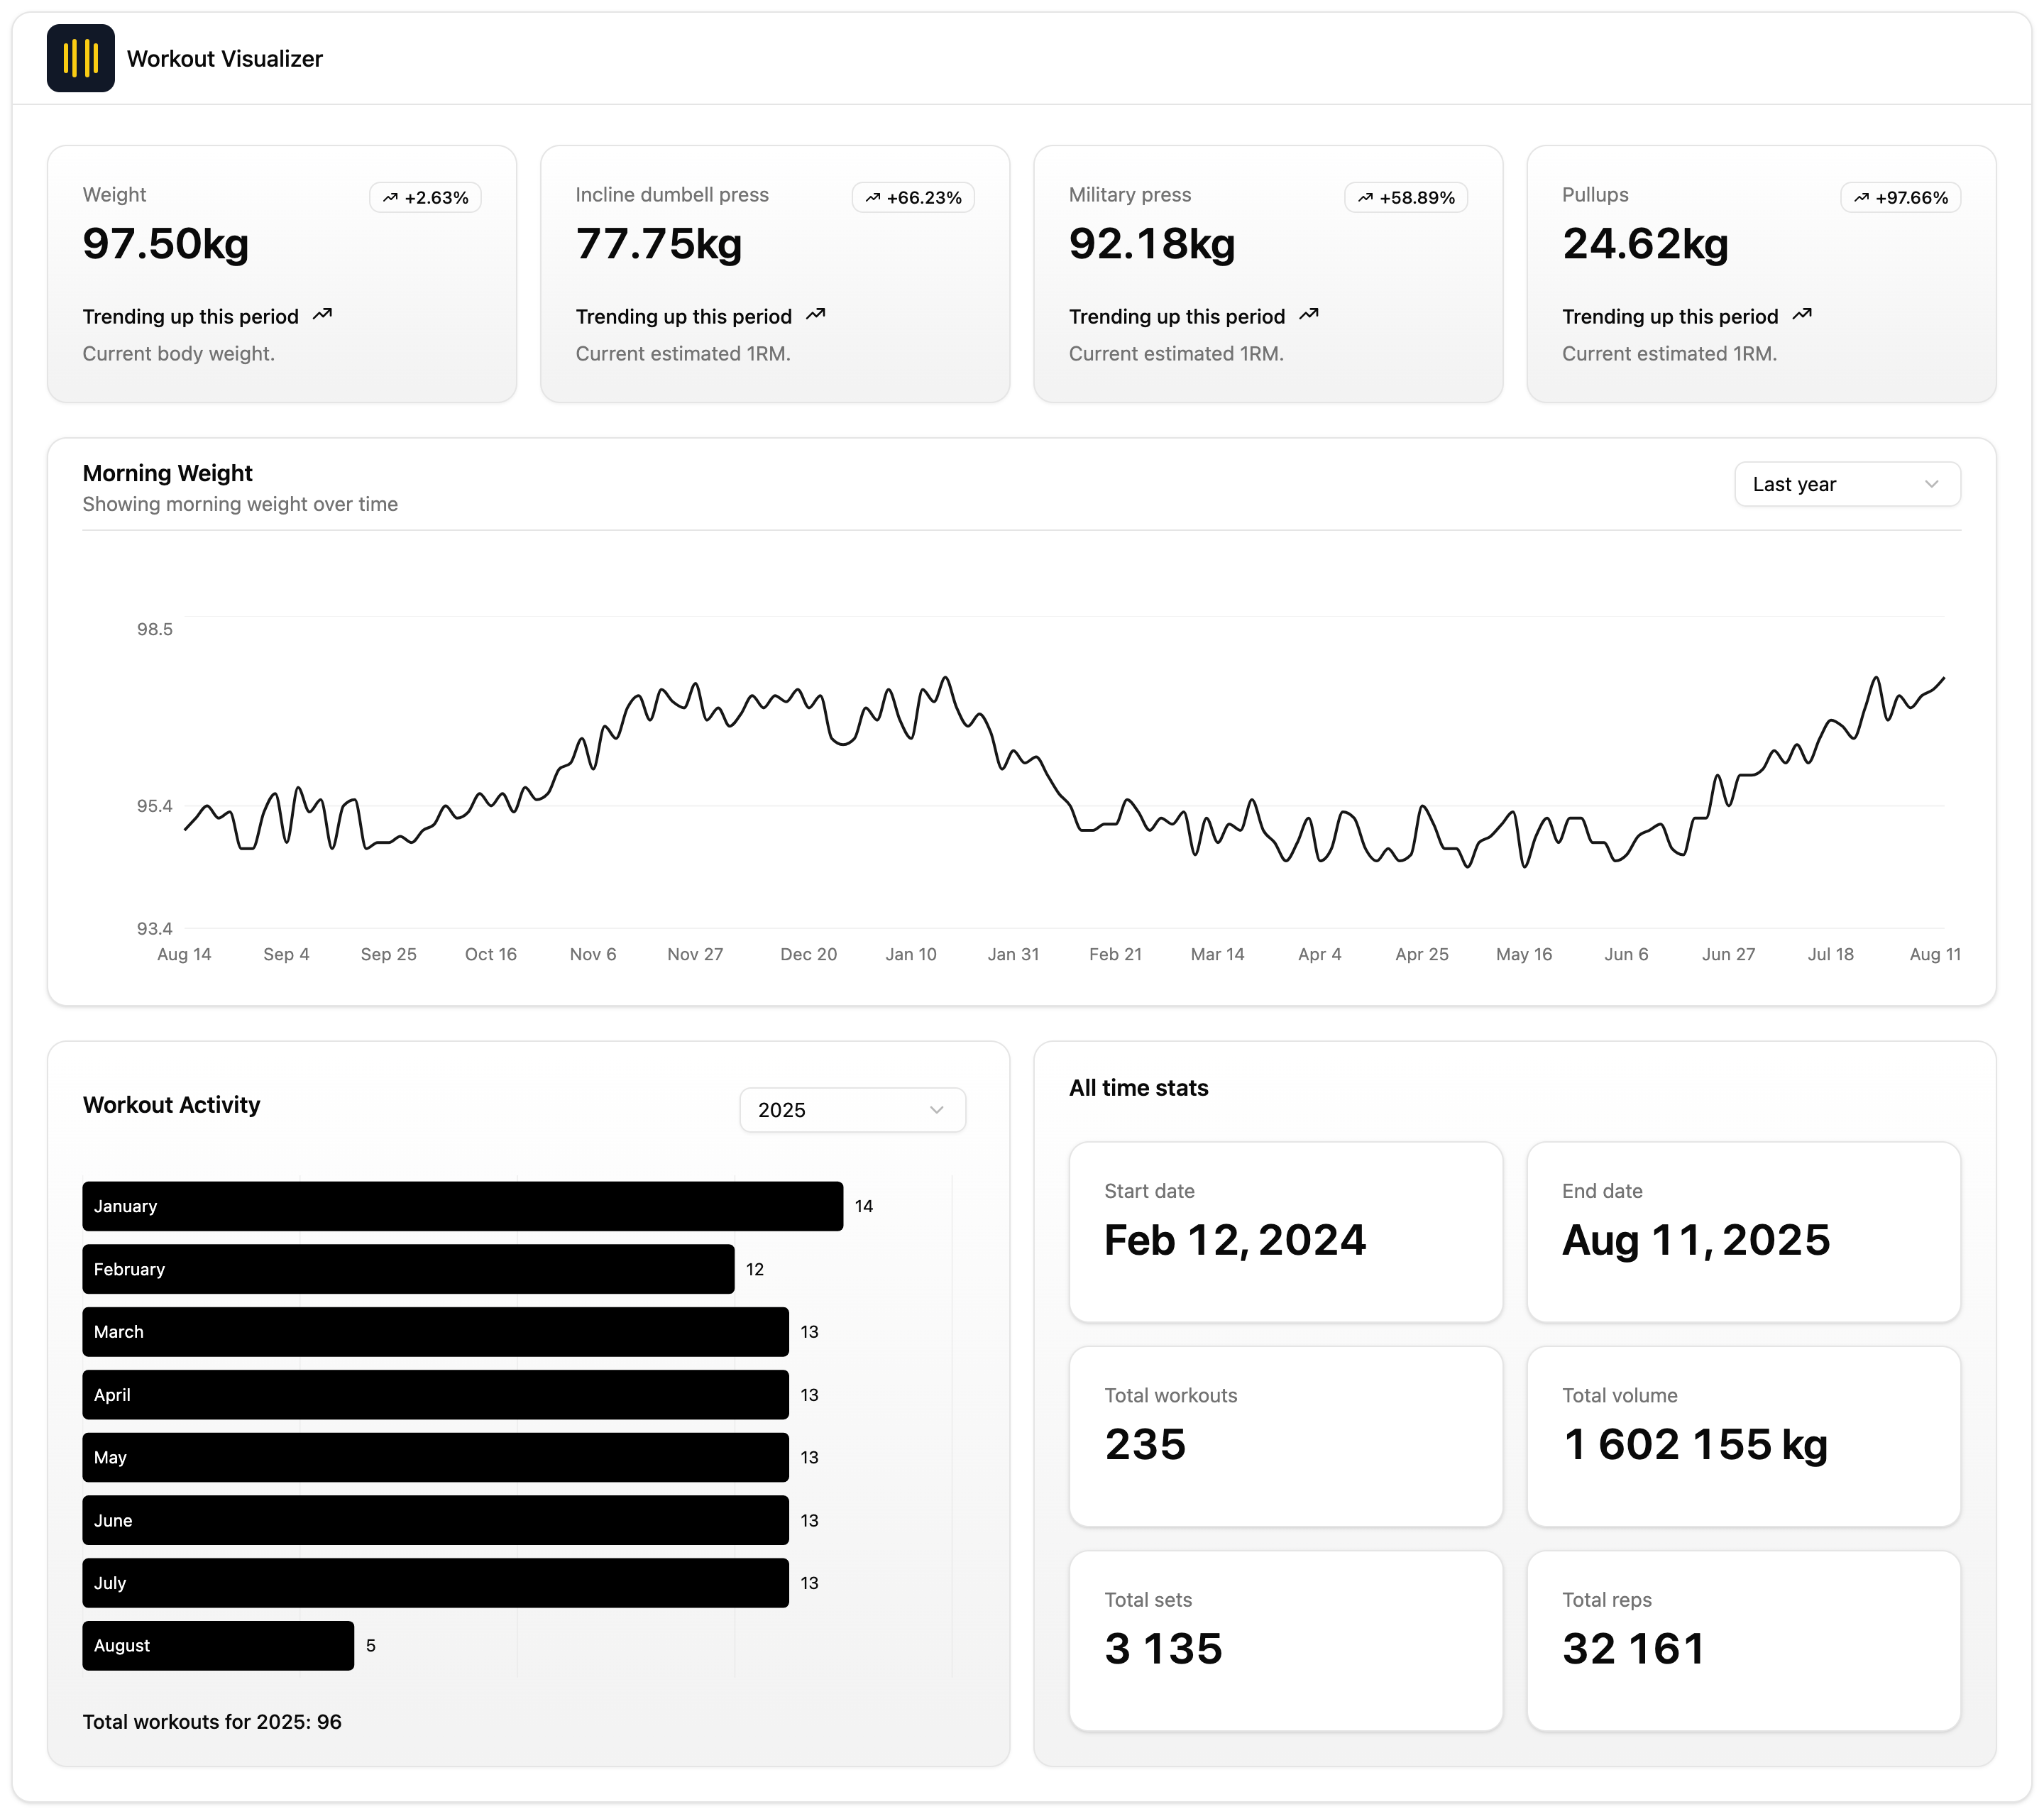Click the +58.89% Military press badge
The height and width of the screenshot is (1814, 2044).
pos(1405,198)
